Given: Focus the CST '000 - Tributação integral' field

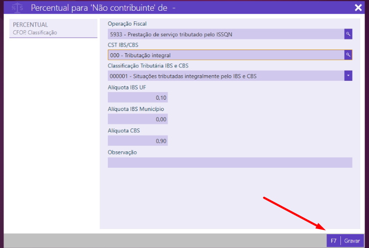Looking at the screenshot, I should [x=225, y=55].
